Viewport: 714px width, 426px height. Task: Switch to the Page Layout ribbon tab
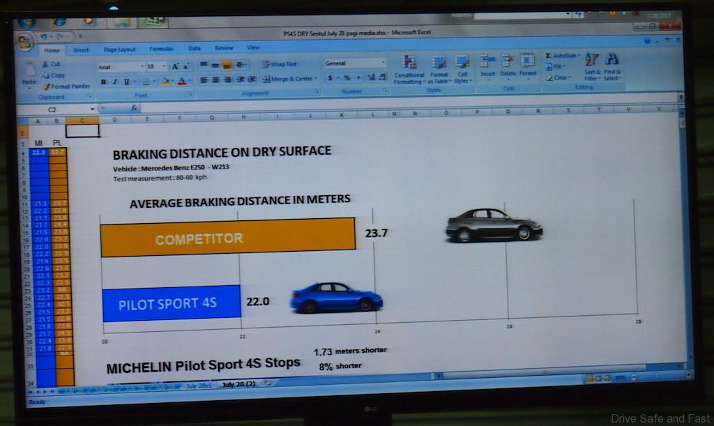pos(119,50)
